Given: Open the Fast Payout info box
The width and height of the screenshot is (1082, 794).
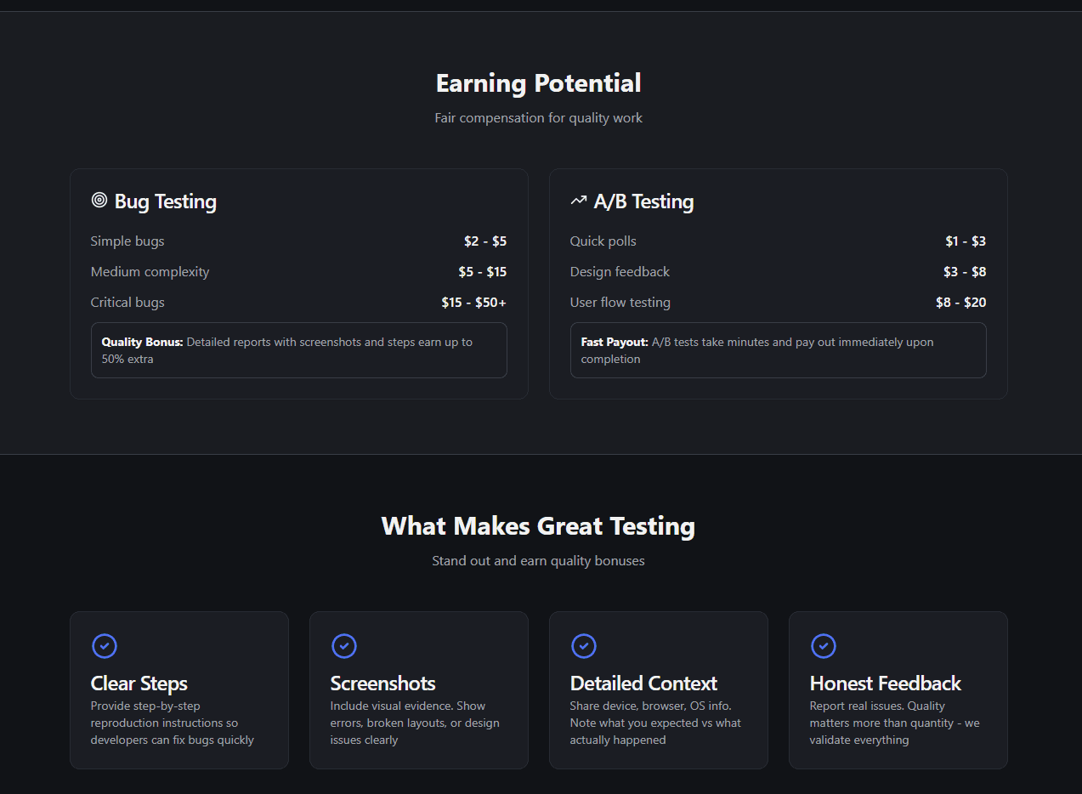Looking at the screenshot, I should coord(778,349).
